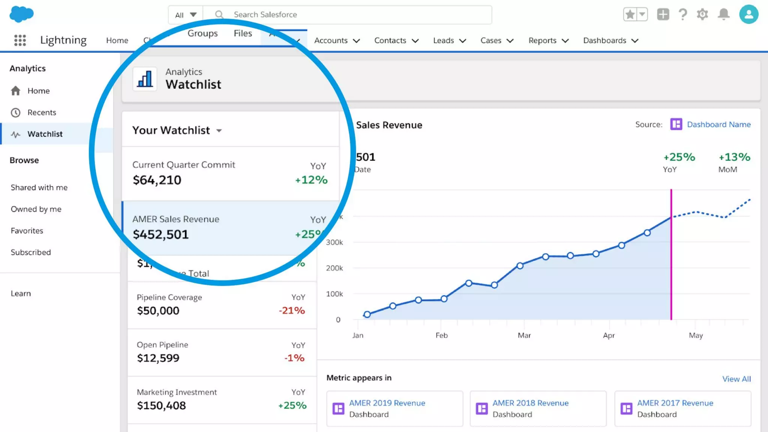The image size is (768, 432).
Task: Open the Setup gear icon
Action: tap(702, 15)
